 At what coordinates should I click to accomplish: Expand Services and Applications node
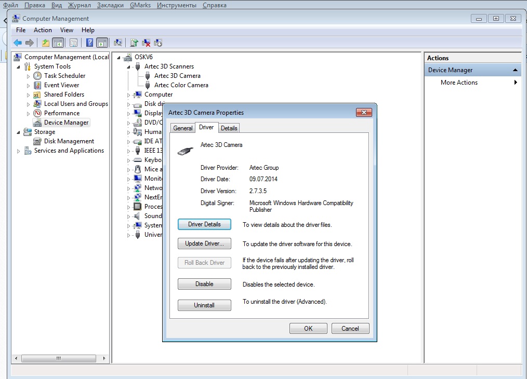tap(19, 151)
